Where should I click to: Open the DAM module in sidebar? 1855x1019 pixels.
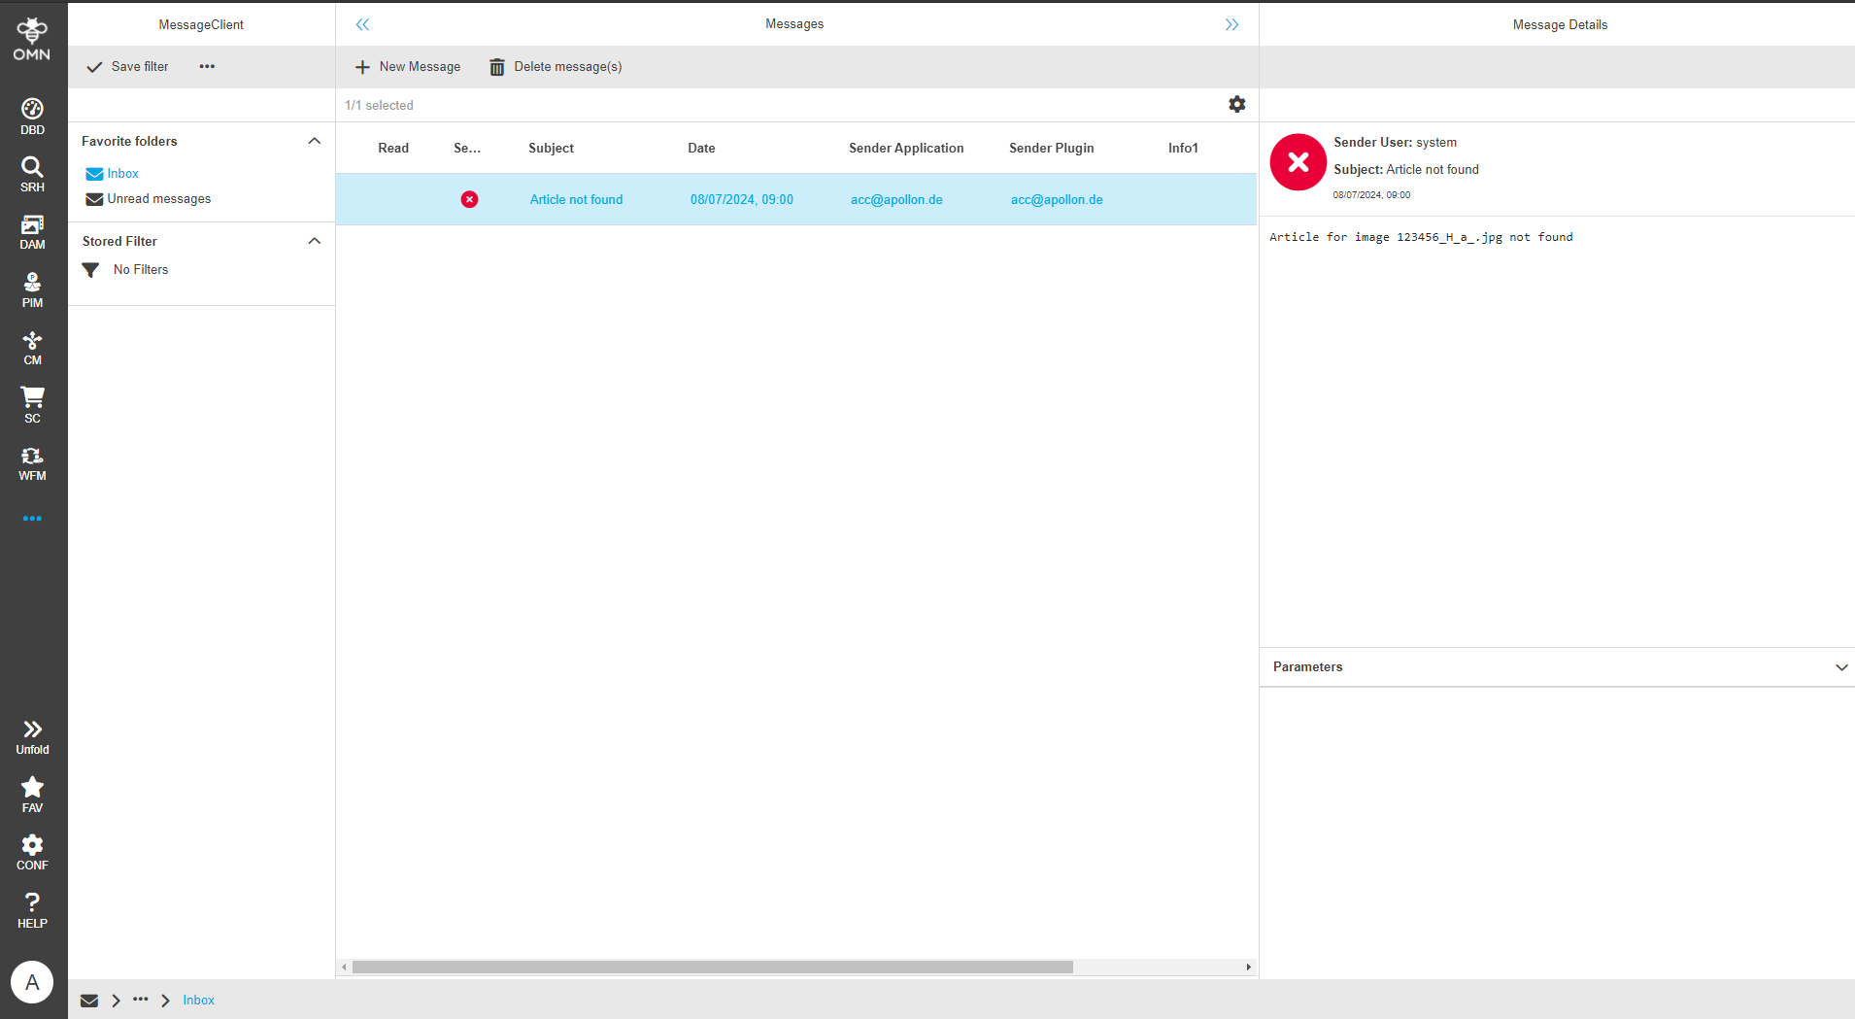click(32, 232)
